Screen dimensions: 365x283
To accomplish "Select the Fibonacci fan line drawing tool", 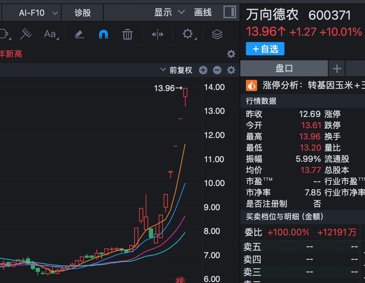I will [x=26, y=34].
